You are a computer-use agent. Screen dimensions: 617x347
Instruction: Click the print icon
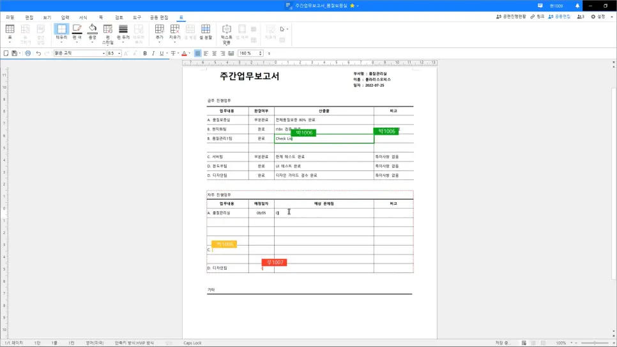(x=28, y=53)
